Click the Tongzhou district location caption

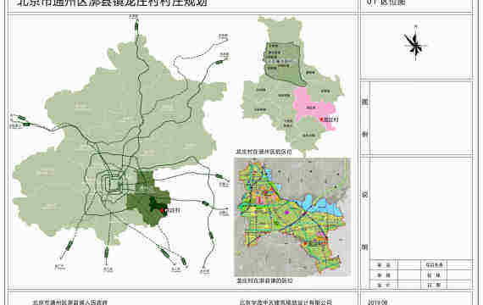click(264, 152)
